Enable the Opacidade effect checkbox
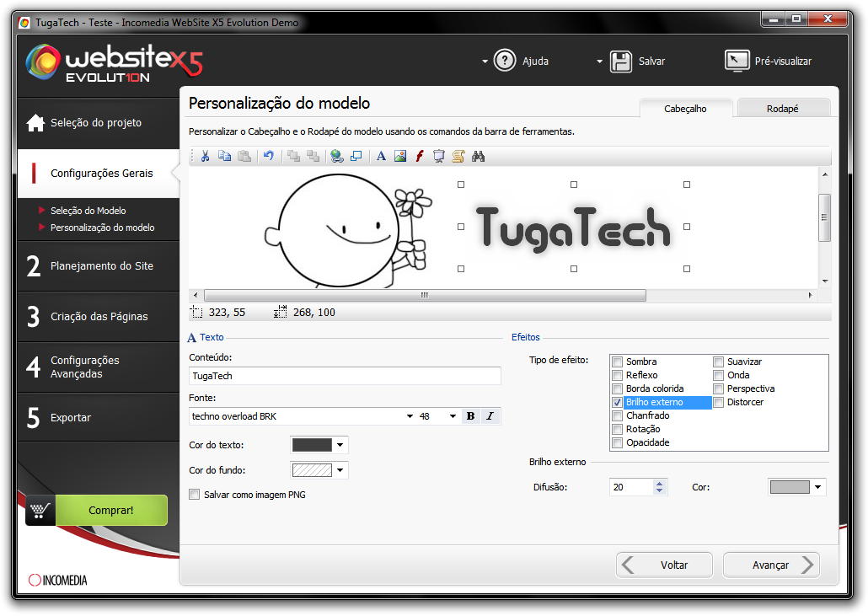Image resolution: width=868 pixels, height=616 pixels. tap(617, 442)
